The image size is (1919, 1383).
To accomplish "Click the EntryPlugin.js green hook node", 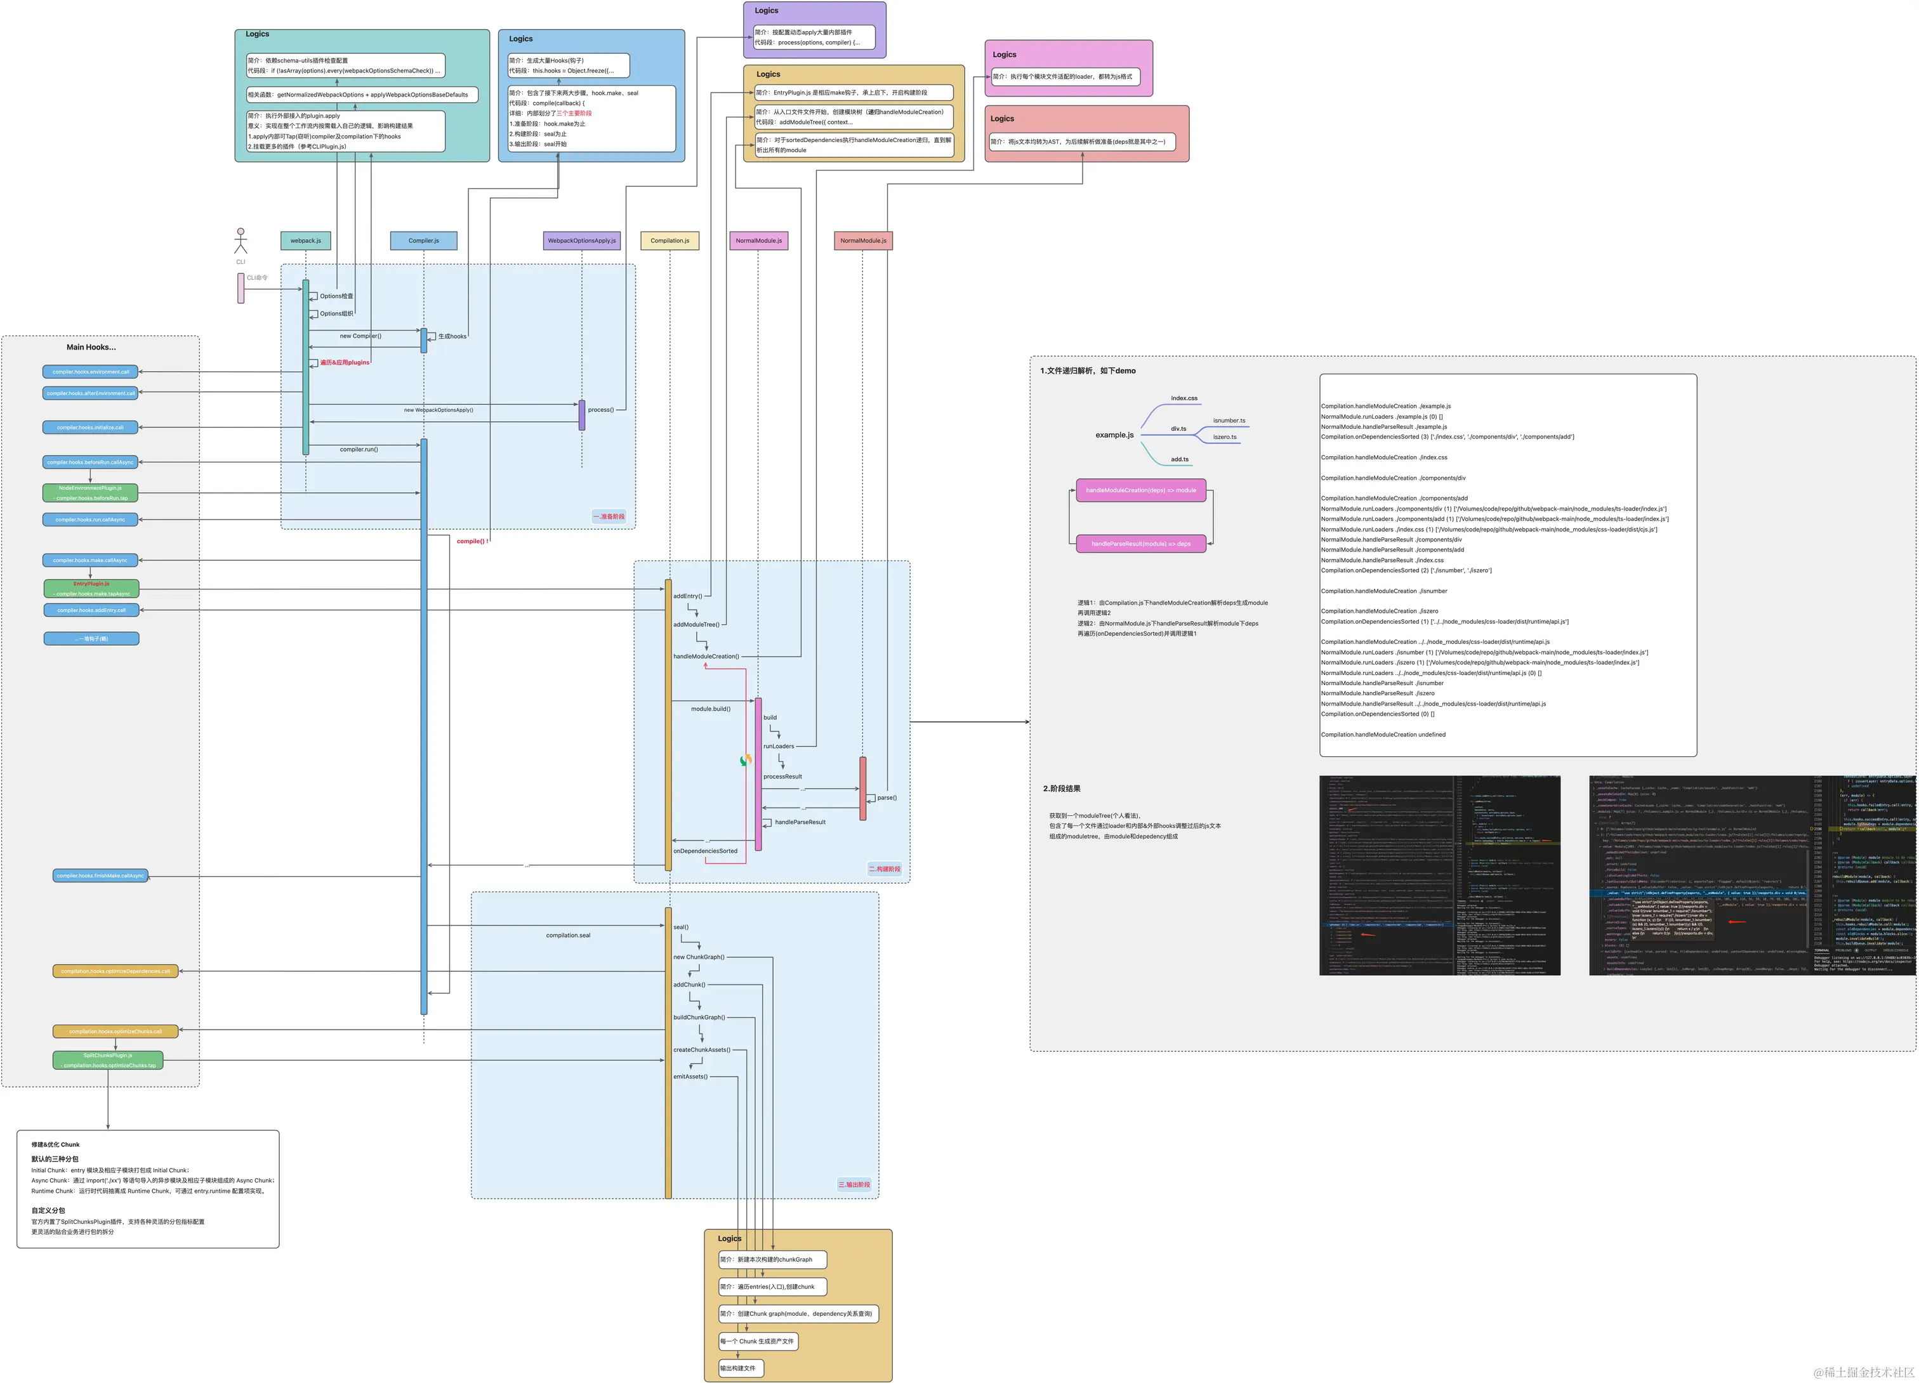I will point(91,589).
